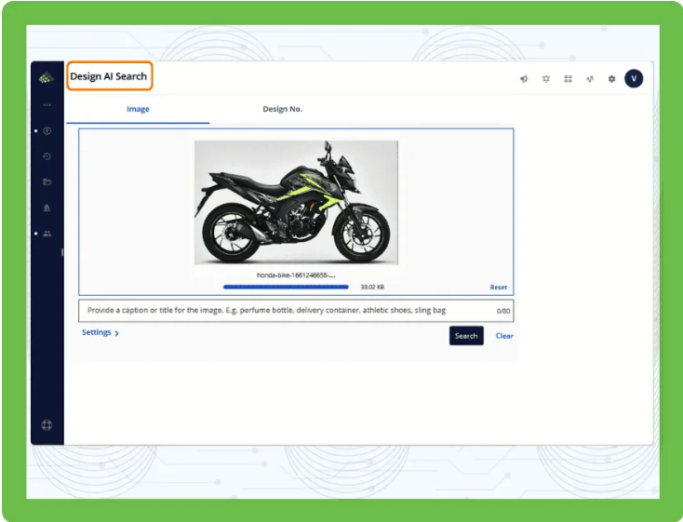
Task: Open the history clock sidebar icon
Action: (47, 156)
